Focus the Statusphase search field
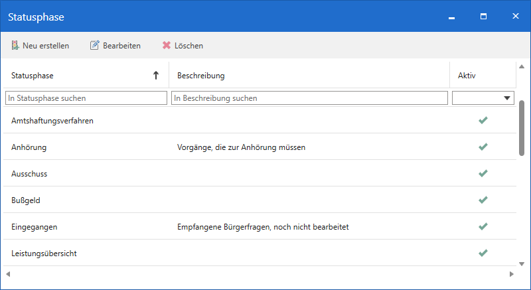Image resolution: width=531 pixels, height=290 pixels. (x=86, y=98)
